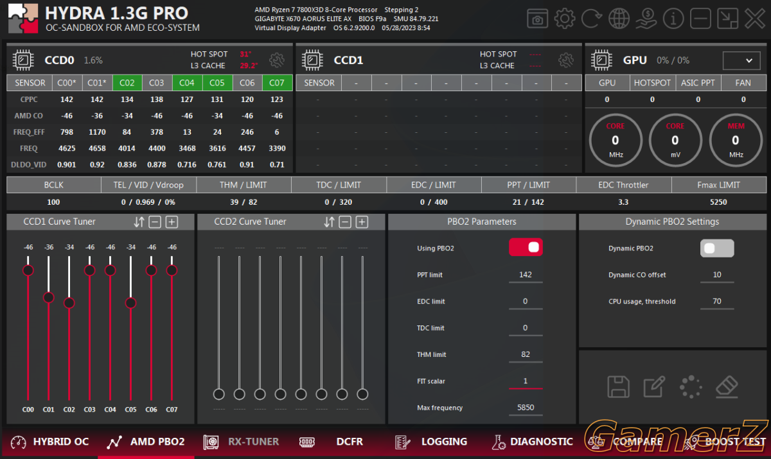
Task: Open the LOGGING tab
Action: (x=431, y=442)
